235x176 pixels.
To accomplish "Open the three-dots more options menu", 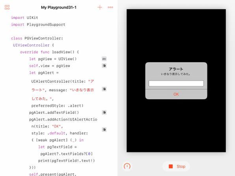I will 110,7.
